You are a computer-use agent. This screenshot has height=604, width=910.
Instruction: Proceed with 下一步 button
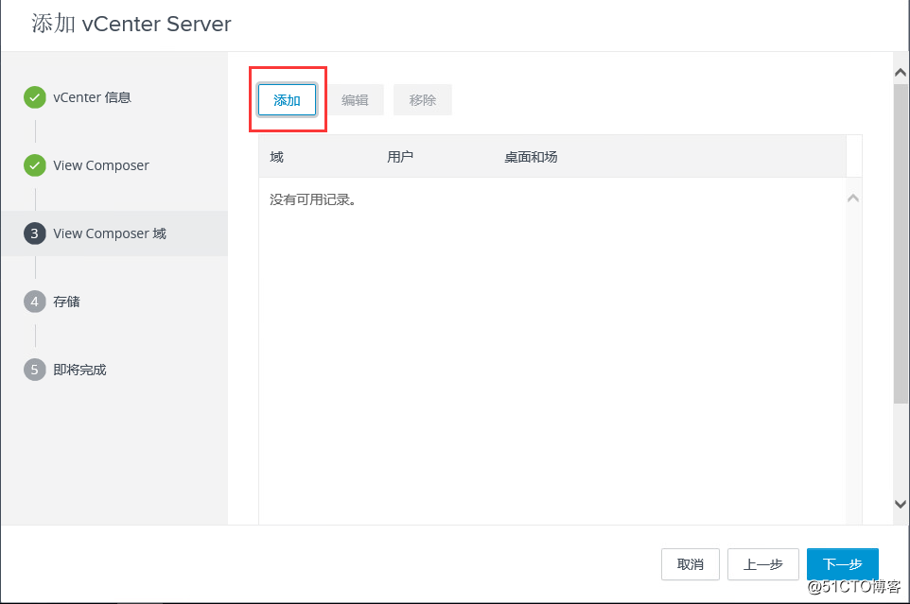tap(843, 564)
